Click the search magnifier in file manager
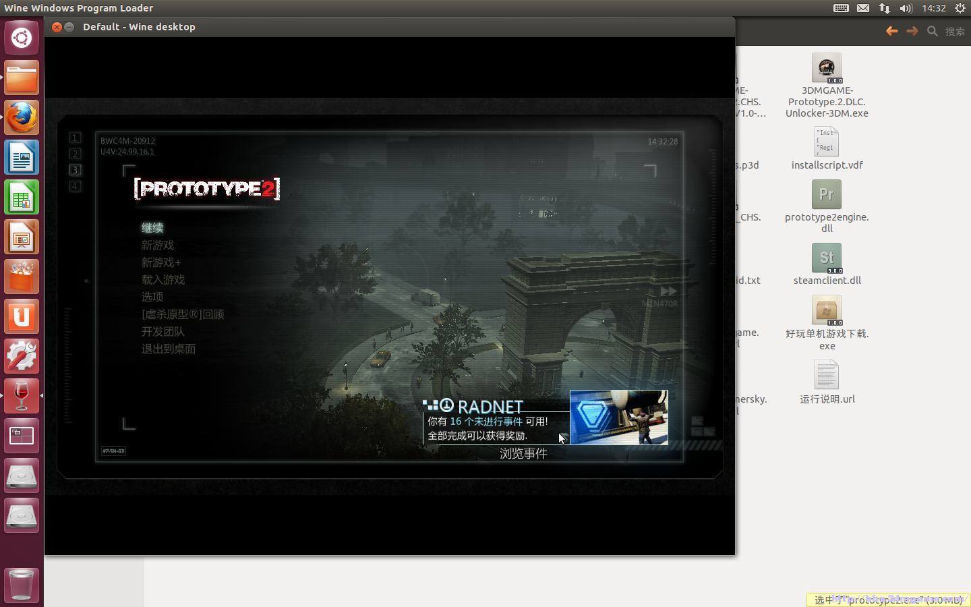The height and width of the screenshot is (607, 971). tap(933, 31)
